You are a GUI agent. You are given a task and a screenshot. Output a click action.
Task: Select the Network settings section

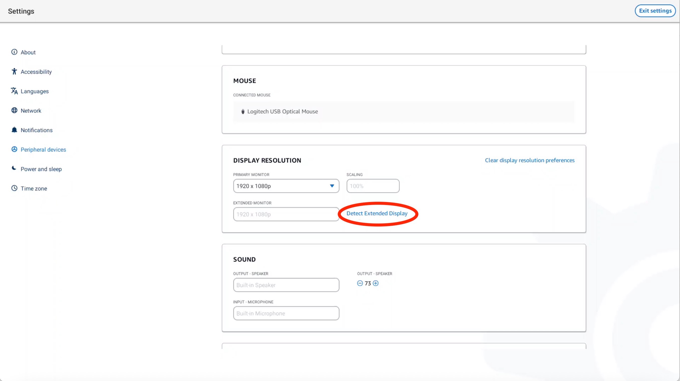31,110
